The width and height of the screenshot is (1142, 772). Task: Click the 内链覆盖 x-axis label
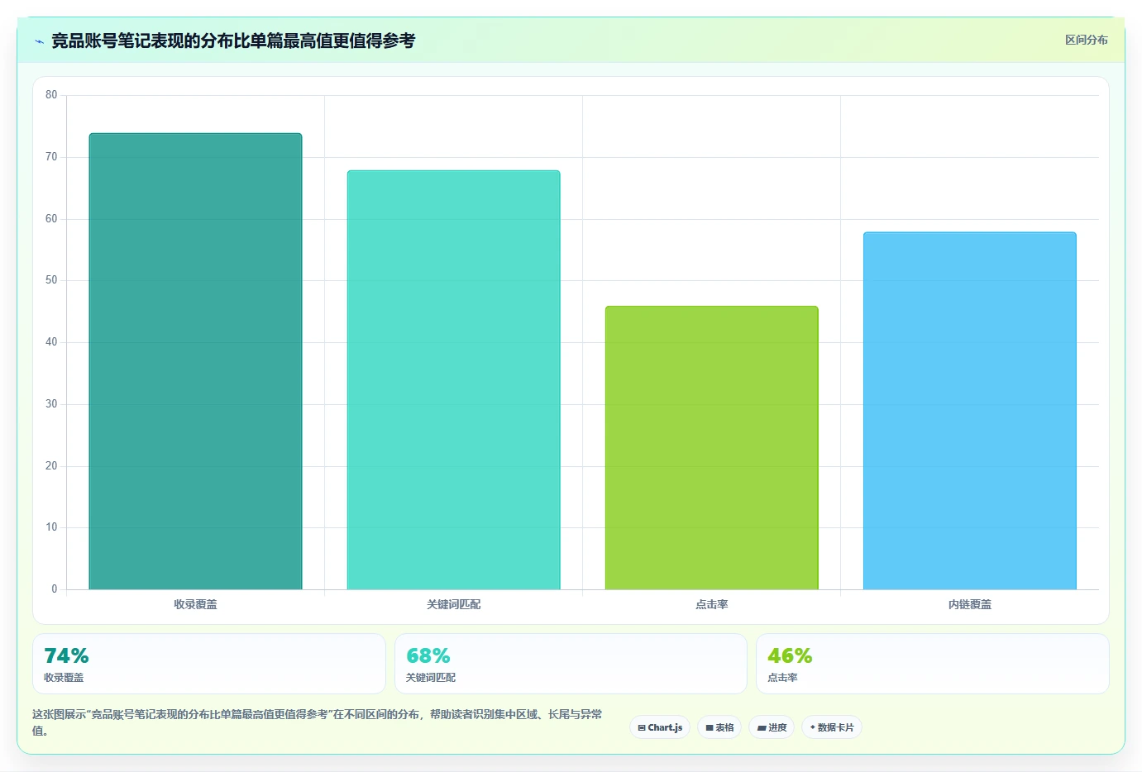pyautogui.click(x=969, y=604)
